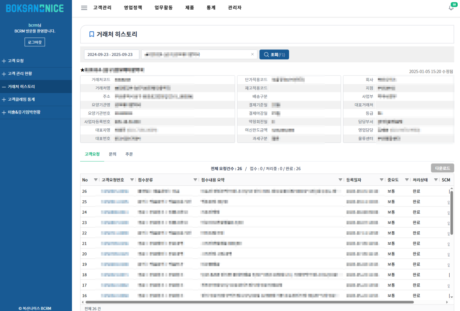460x311 pixels.
Task: Open filter icon on 접수내용 요약 column
Action: click(340, 180)
